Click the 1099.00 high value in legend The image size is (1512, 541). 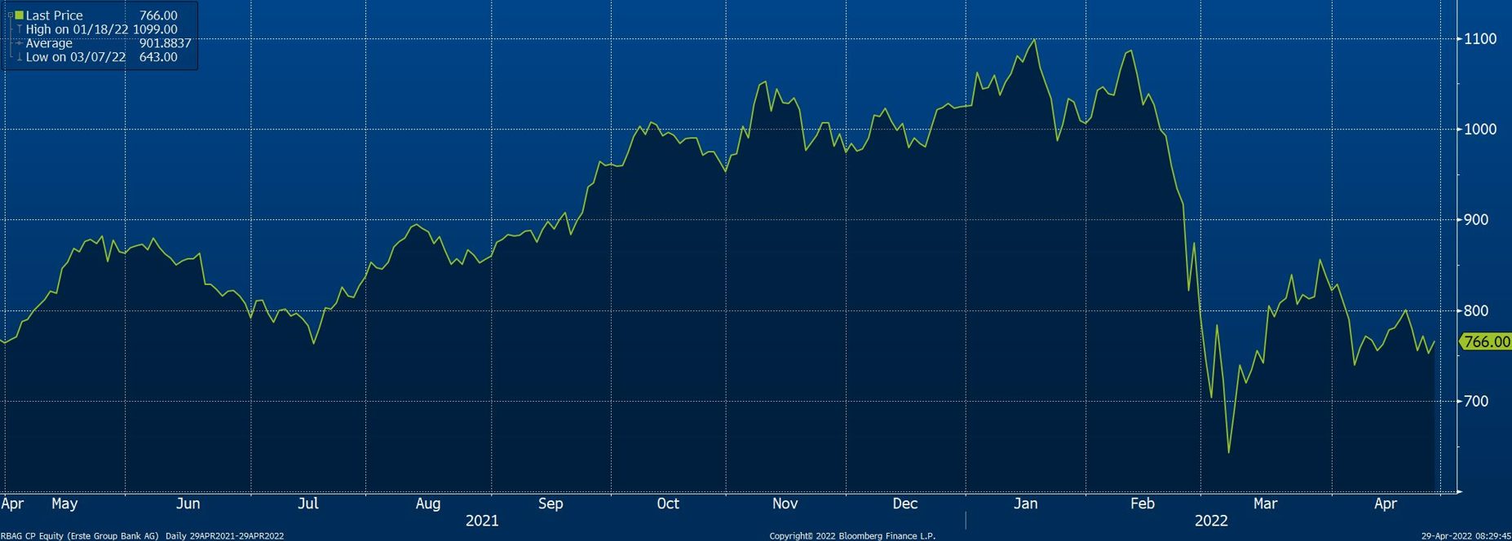pos(155,29)
